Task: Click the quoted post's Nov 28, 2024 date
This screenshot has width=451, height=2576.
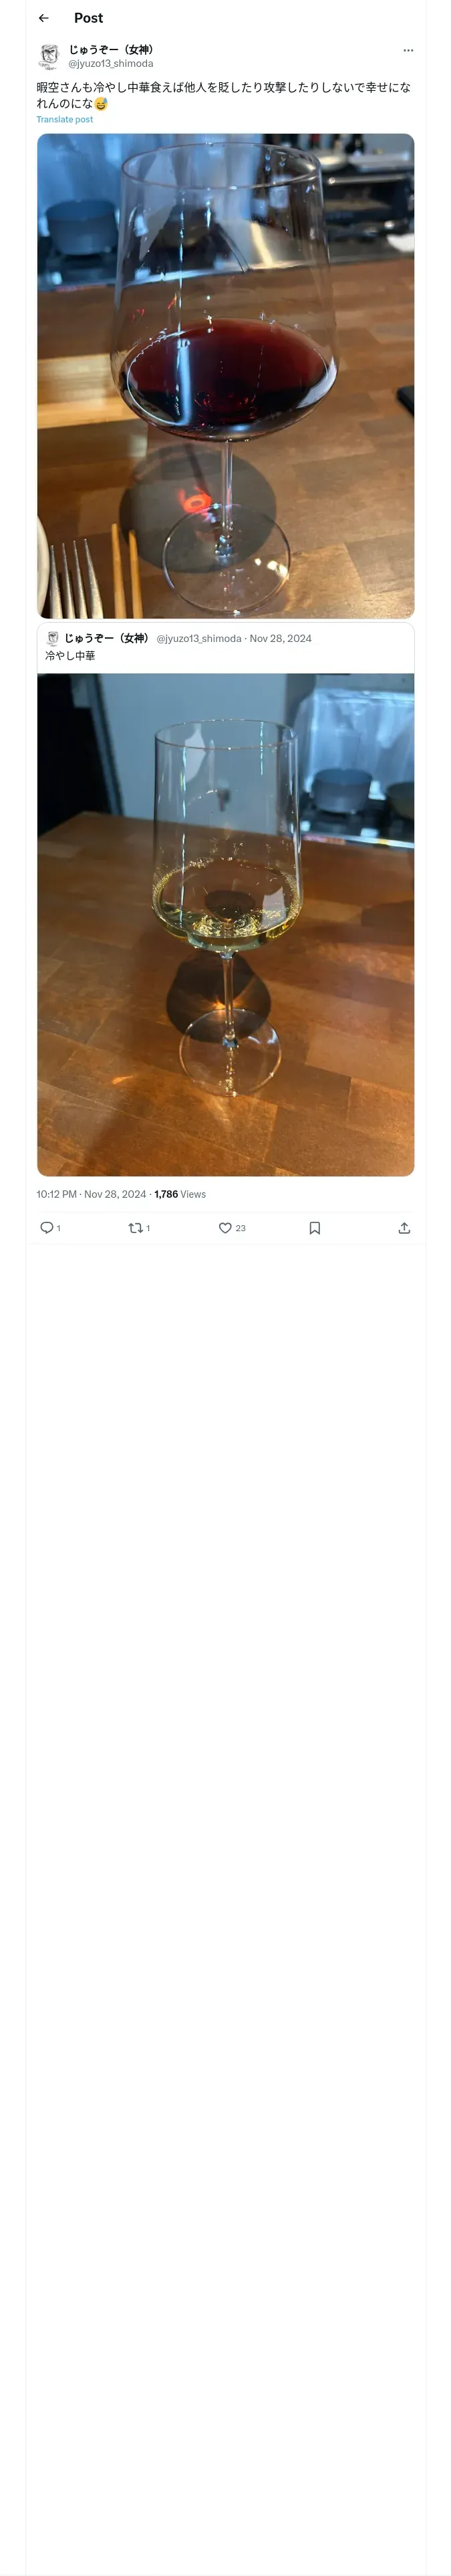Action: 280,638
